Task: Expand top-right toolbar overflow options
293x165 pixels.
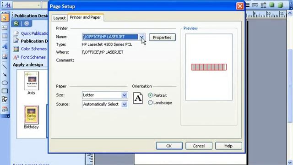Action: [291, 5]
